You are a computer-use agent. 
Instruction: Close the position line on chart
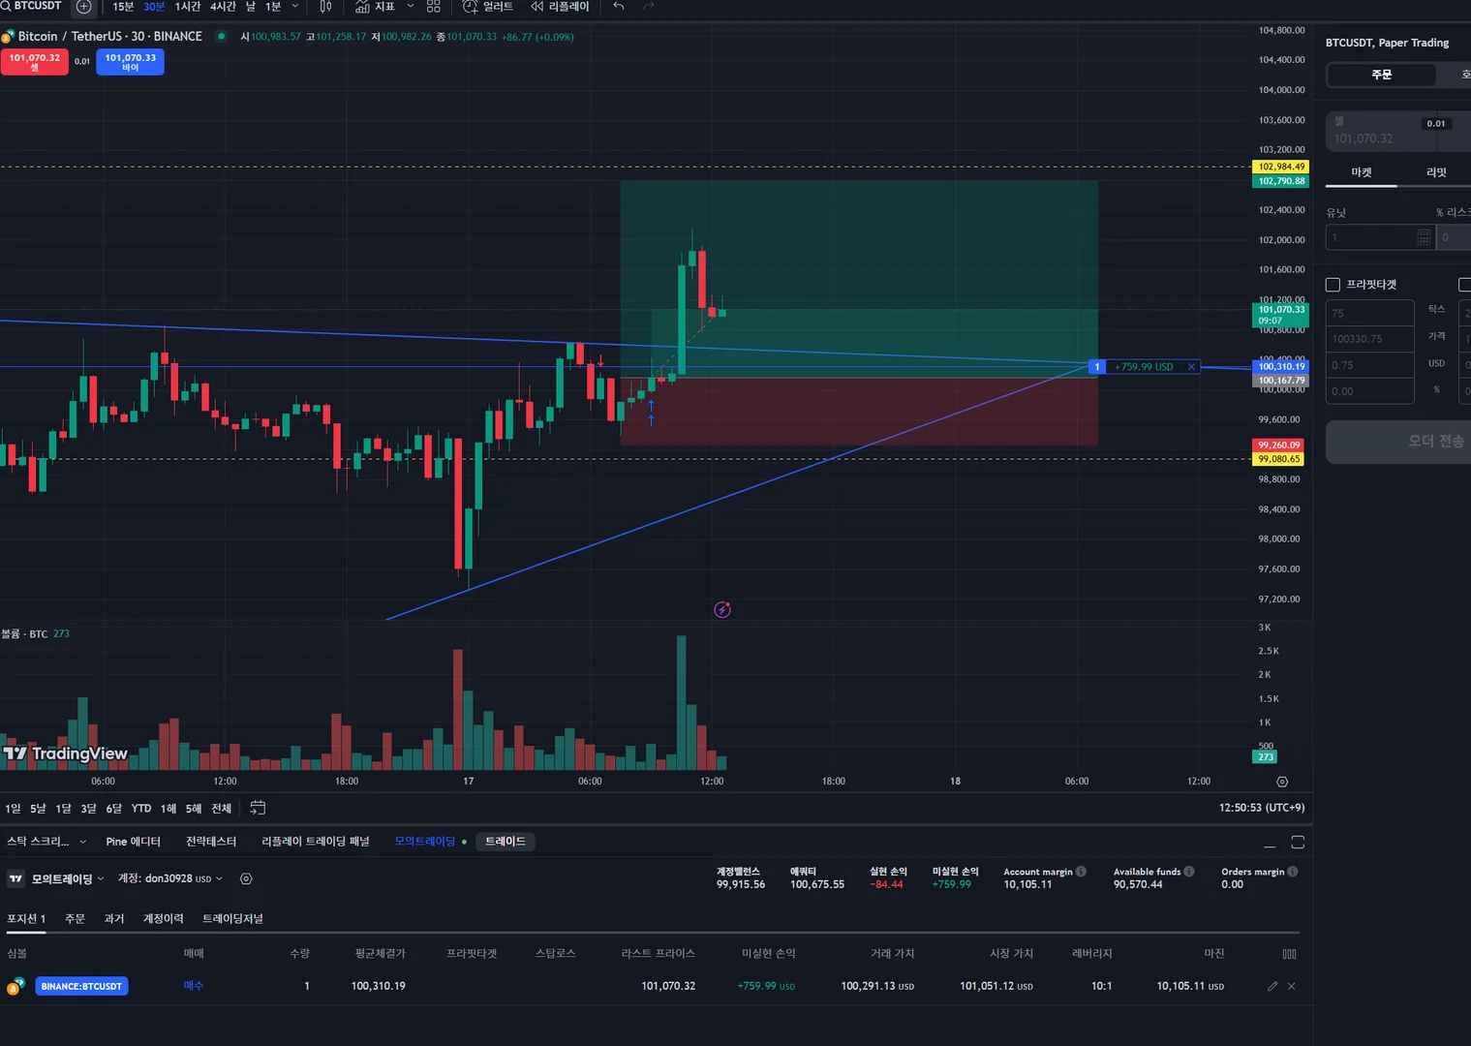coord(1191,367)
